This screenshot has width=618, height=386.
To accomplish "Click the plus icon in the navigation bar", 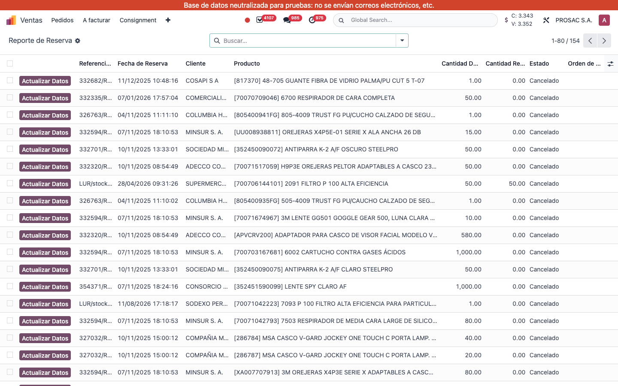I will coord(168,20).
